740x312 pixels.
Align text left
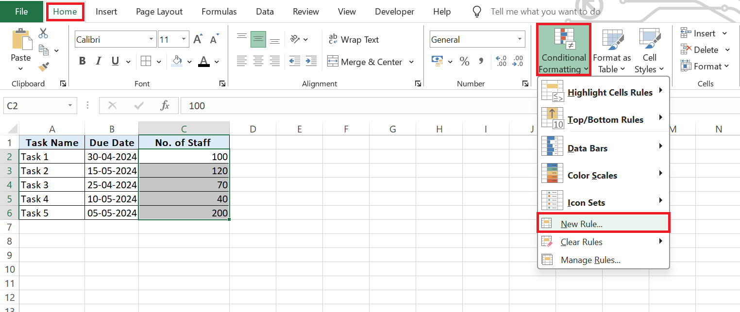[241, 61]
